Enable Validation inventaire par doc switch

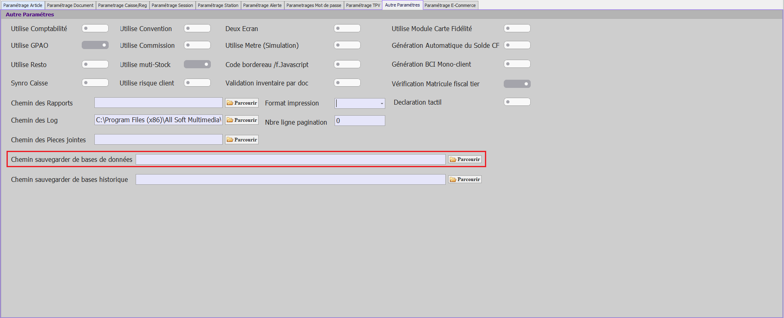coord(347,83)
